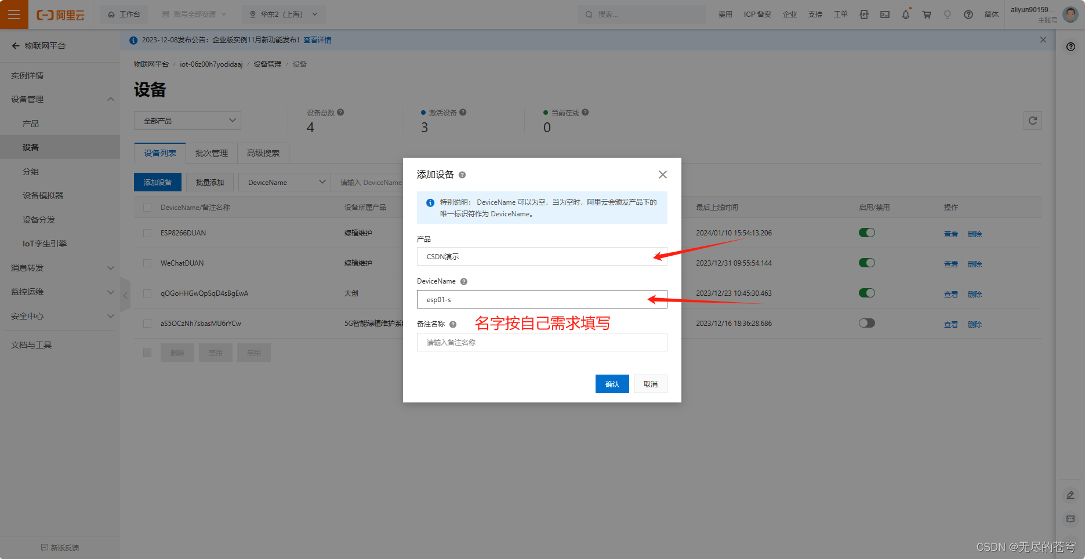Screen dimensions: 1085x559
Task: Switch to the 高级搜索 tab
Action: [x=263, y=153]
